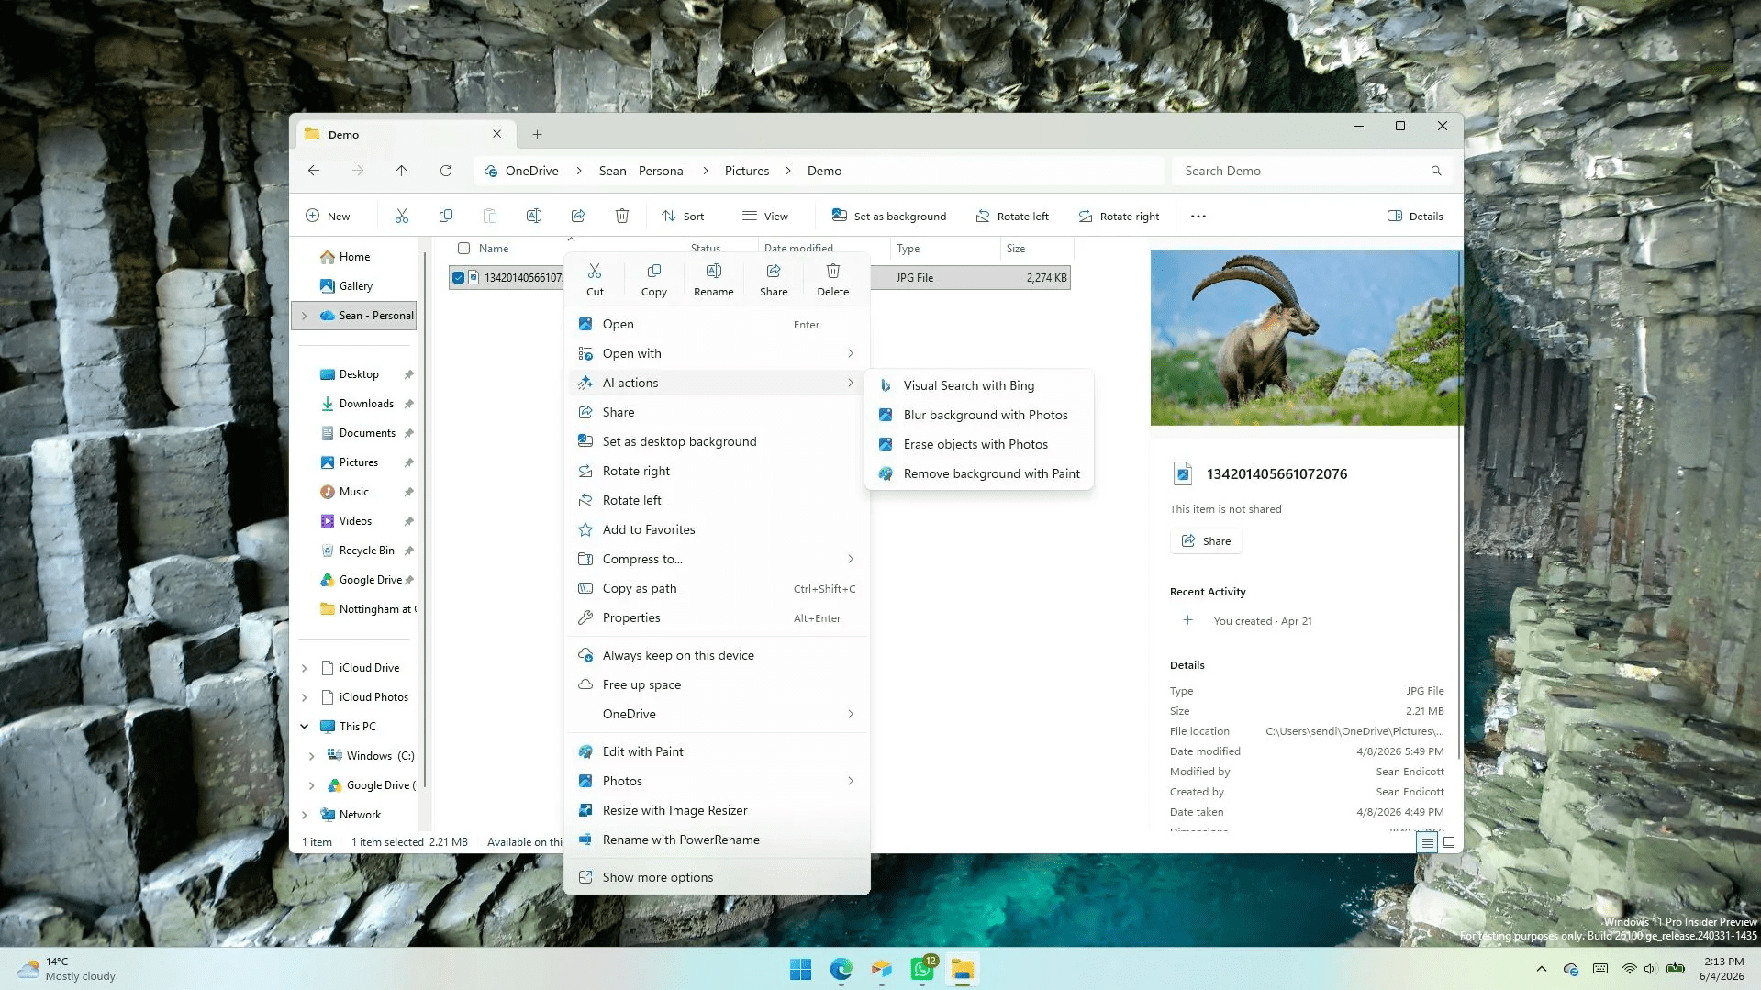Image resolution: width=1761 pixels, height=990 pixels.
Task: Choose Erase objects with Photos
Action: (978, 444)
